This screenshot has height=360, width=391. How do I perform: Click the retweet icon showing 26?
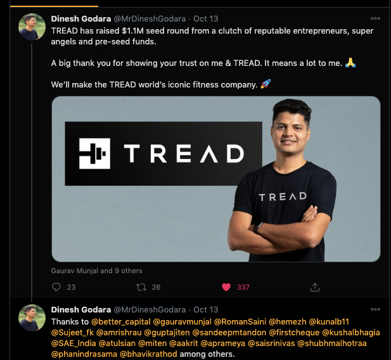click(x=141, y=287)
